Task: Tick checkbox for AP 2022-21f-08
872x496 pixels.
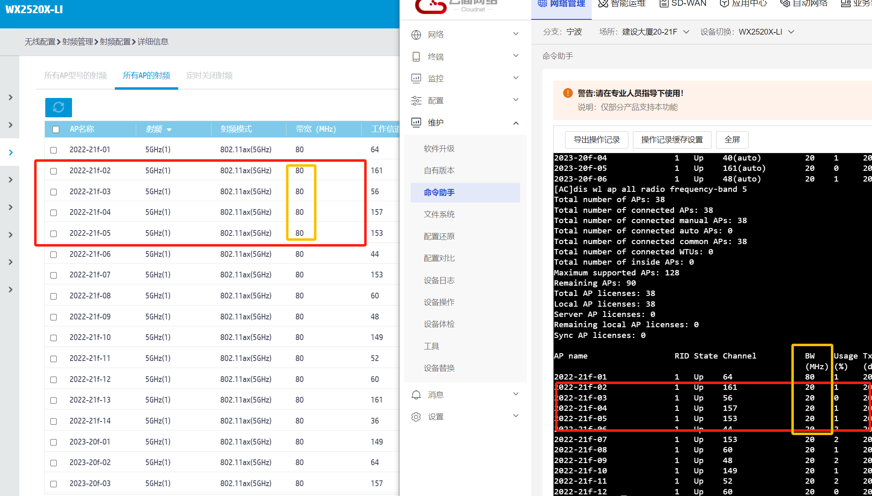Action: 53,296
